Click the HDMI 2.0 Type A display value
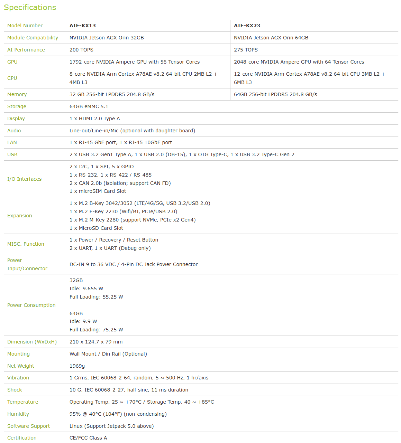Viewport: 401px width, 443px height. 94,119
